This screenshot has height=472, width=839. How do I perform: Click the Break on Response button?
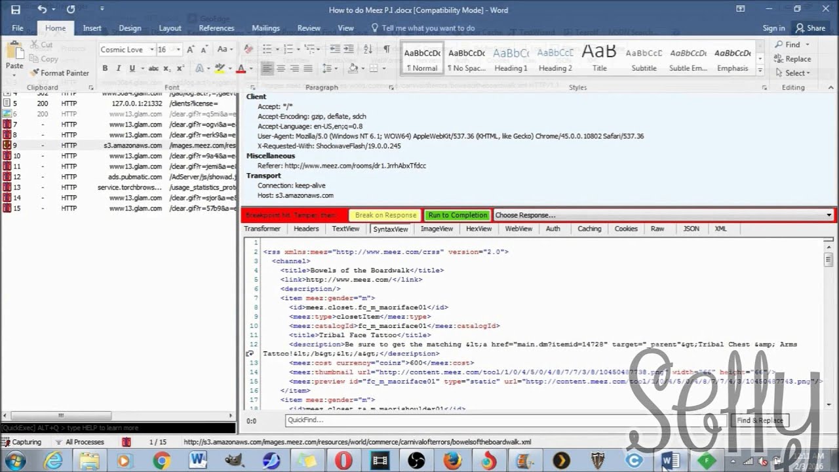385,215
